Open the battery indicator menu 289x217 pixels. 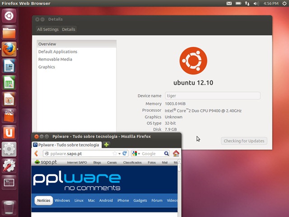238,3
